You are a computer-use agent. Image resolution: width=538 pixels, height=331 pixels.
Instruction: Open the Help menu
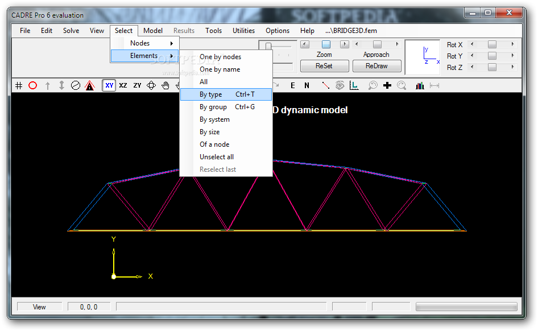click(x=307, y=31)
